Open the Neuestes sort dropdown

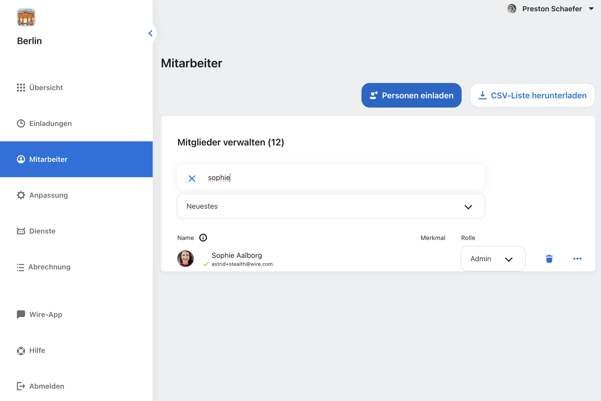tap(331, 206)
